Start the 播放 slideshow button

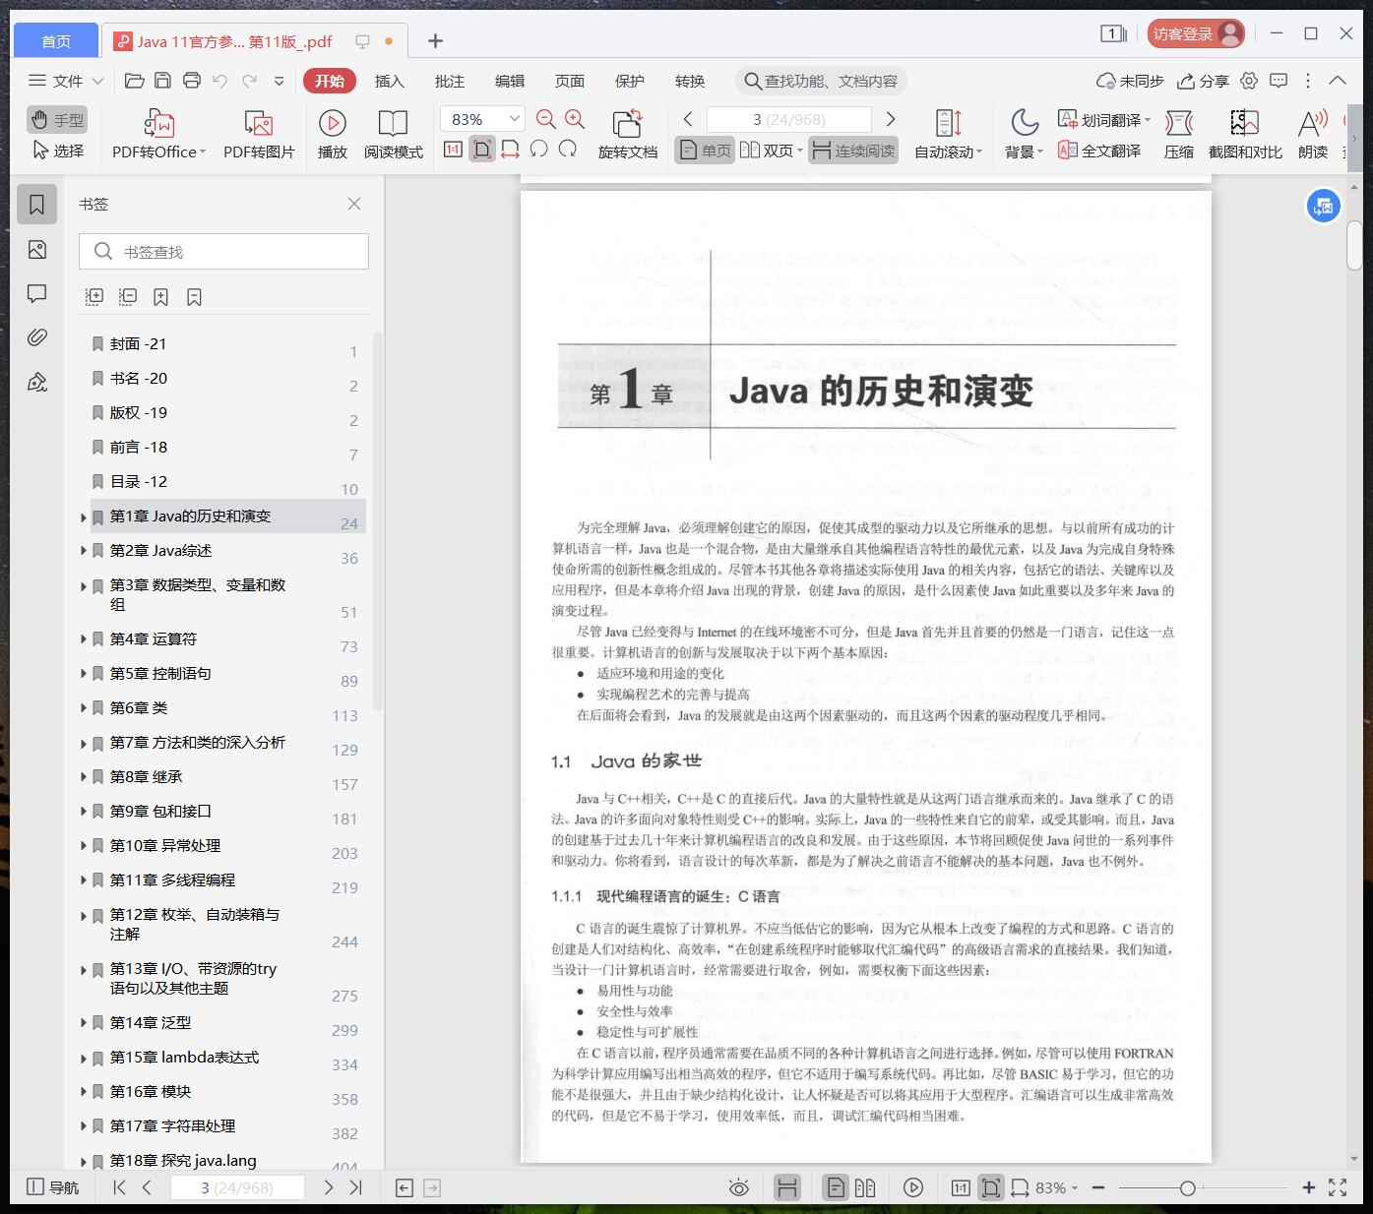click(333, 134)
